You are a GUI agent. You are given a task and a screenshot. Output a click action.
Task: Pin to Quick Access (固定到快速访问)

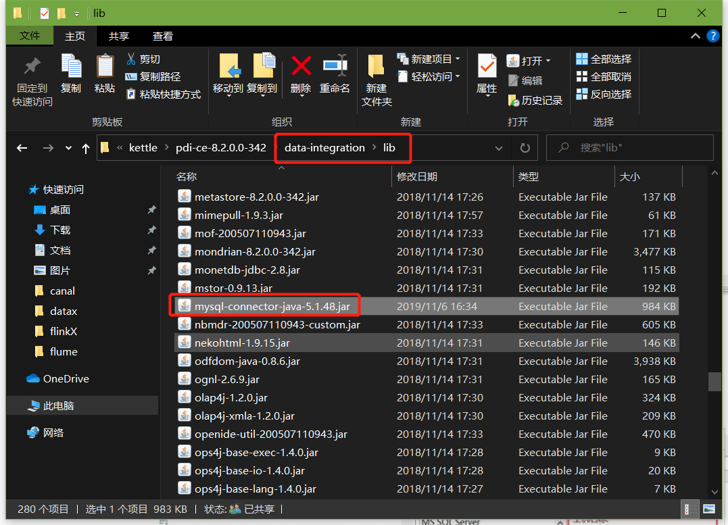pyautogui.click(x=32, y=82)
